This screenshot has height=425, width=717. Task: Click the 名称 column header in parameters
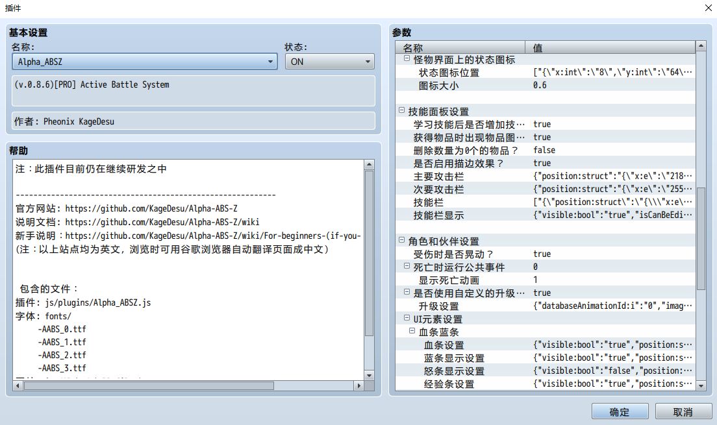coord(460,47)
